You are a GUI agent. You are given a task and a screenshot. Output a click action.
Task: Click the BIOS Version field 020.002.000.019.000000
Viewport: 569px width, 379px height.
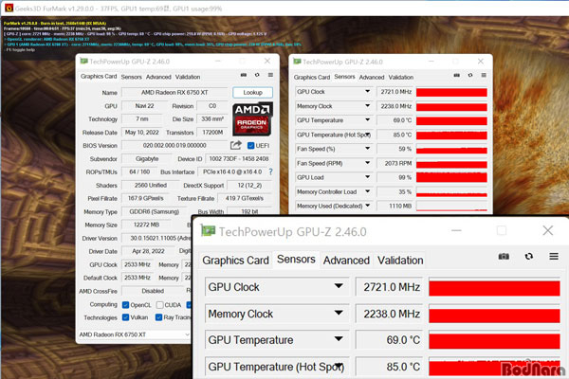pyautogui.click(x=174, y=145)
